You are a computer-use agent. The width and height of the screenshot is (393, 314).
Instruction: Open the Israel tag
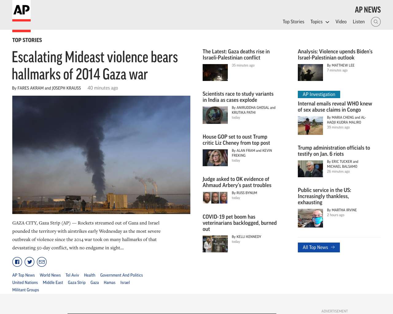click(x=125, y=282)
